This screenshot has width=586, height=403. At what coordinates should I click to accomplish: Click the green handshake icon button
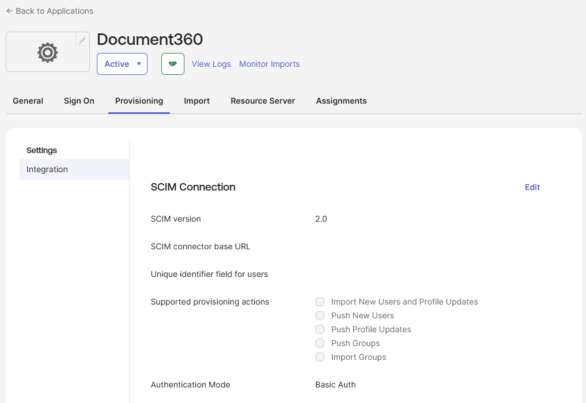point(173,64)
